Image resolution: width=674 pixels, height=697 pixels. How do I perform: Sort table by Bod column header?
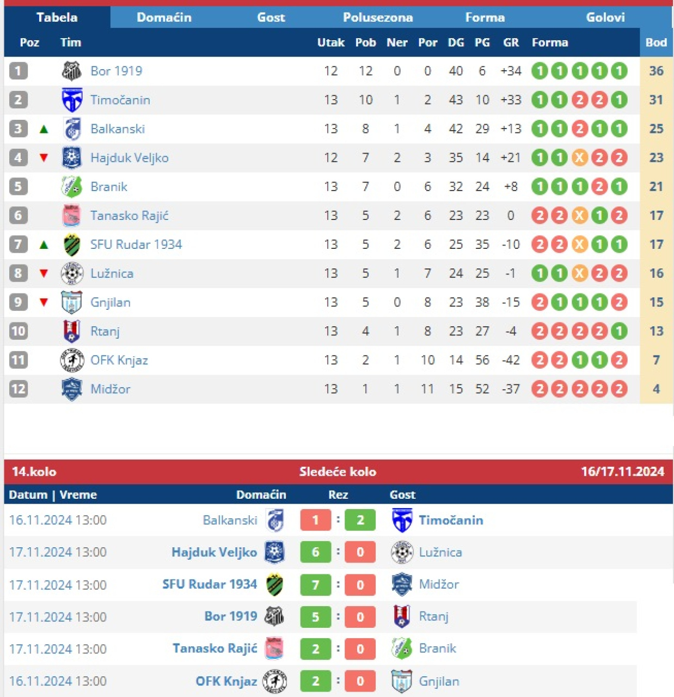click(656, 42)
